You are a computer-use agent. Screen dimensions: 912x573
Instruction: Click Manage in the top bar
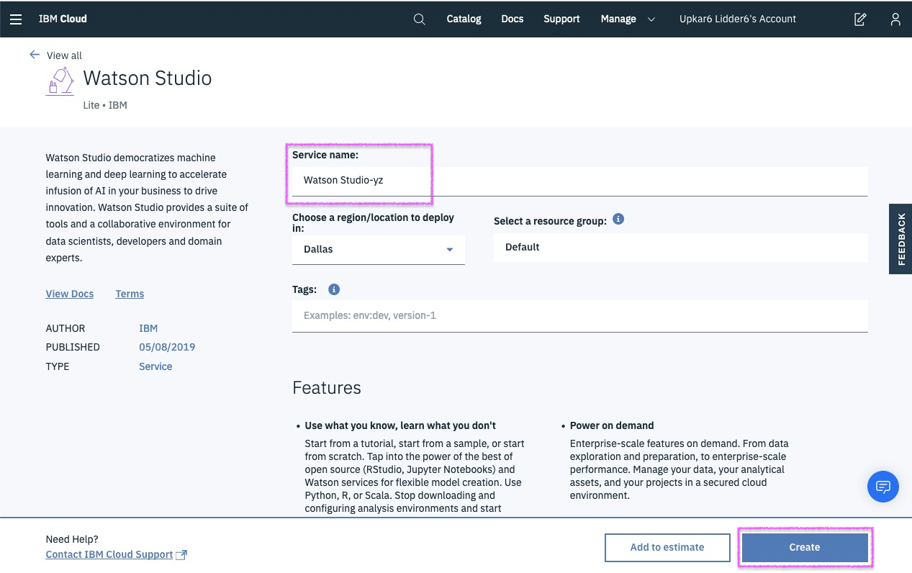[618, 19]
